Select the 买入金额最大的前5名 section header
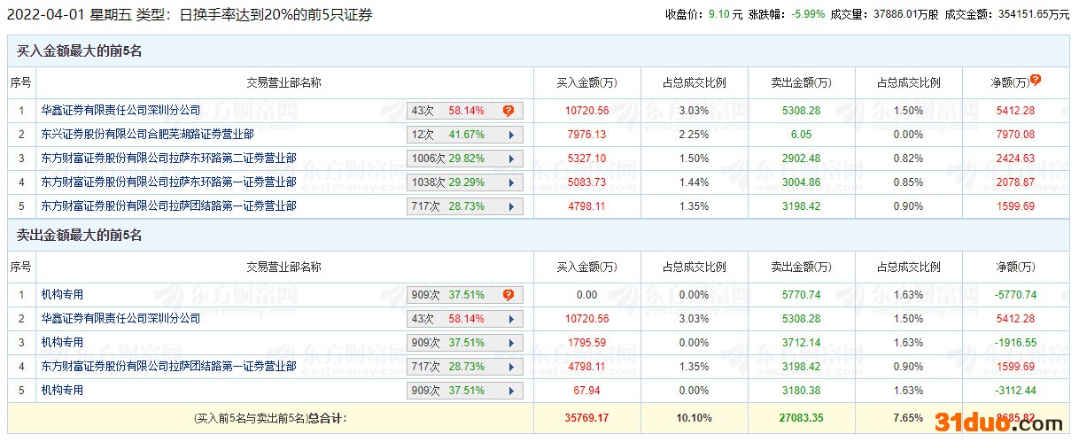 click(x=80, y=51)
